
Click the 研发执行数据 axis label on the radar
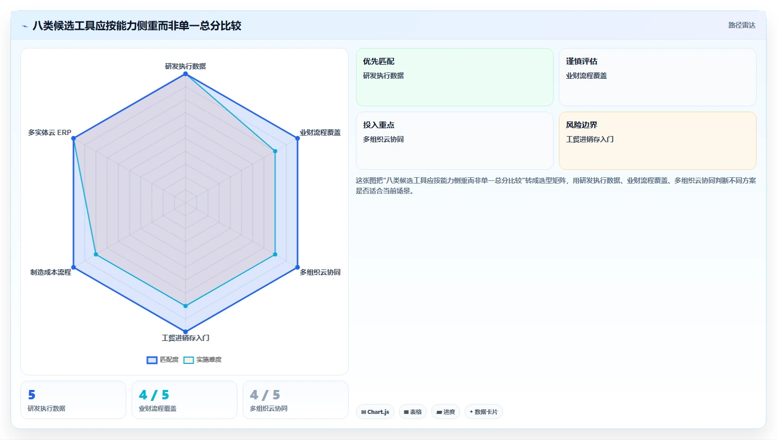185,66
